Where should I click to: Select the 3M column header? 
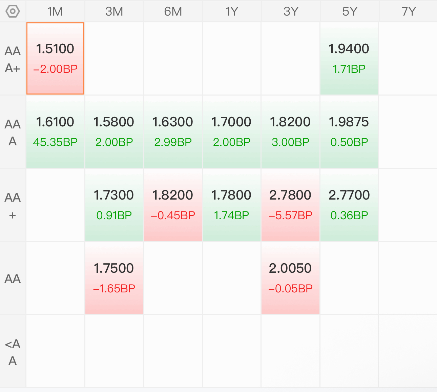coord(114,12)
